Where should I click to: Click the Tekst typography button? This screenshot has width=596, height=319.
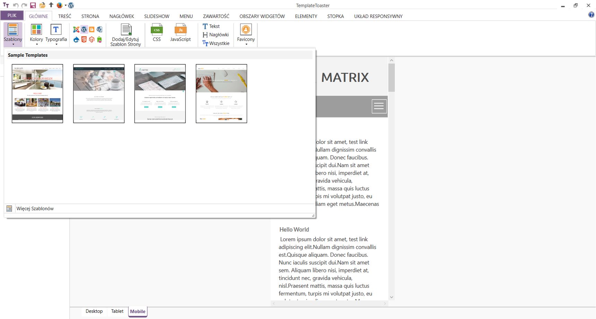coord(211,26)
